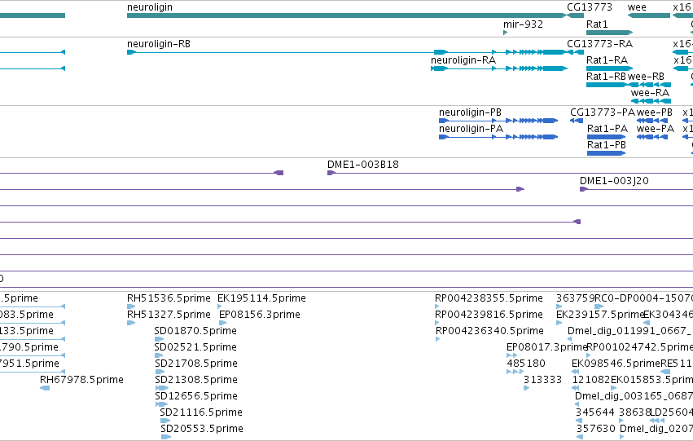Select the RH51536.5prime EST label
The height and width of the screenshot is (441, 693).
(x=169, y=298)
